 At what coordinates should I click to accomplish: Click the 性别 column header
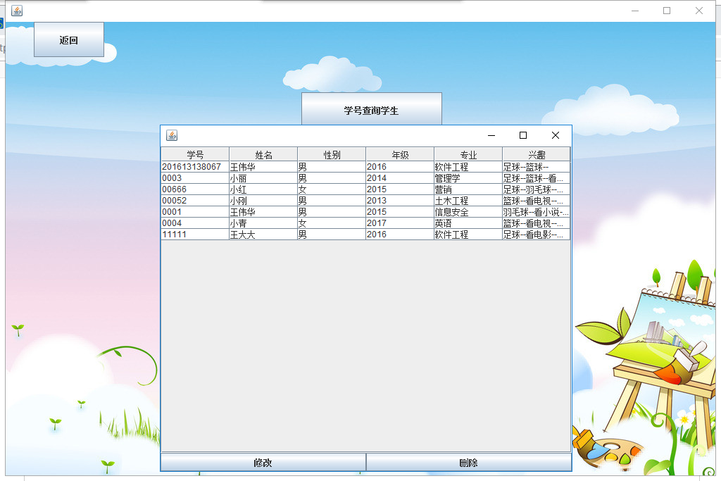point(332,155)
